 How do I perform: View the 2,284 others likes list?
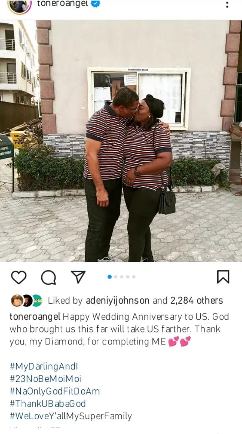pos(196,301)
